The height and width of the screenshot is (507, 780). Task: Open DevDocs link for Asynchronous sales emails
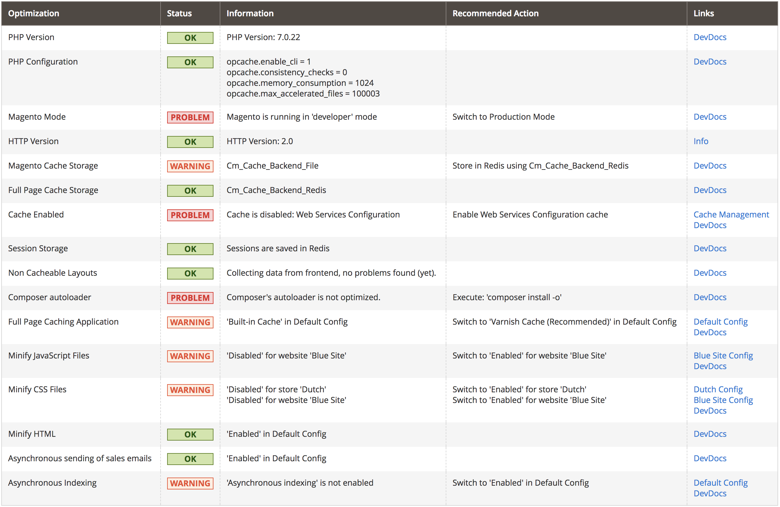[710, 458]
